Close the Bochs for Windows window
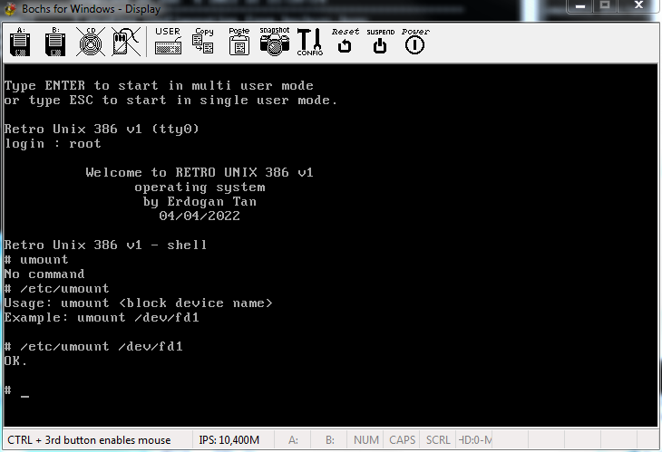This screenshot has width=662, height=452. [x=638, y=5]
